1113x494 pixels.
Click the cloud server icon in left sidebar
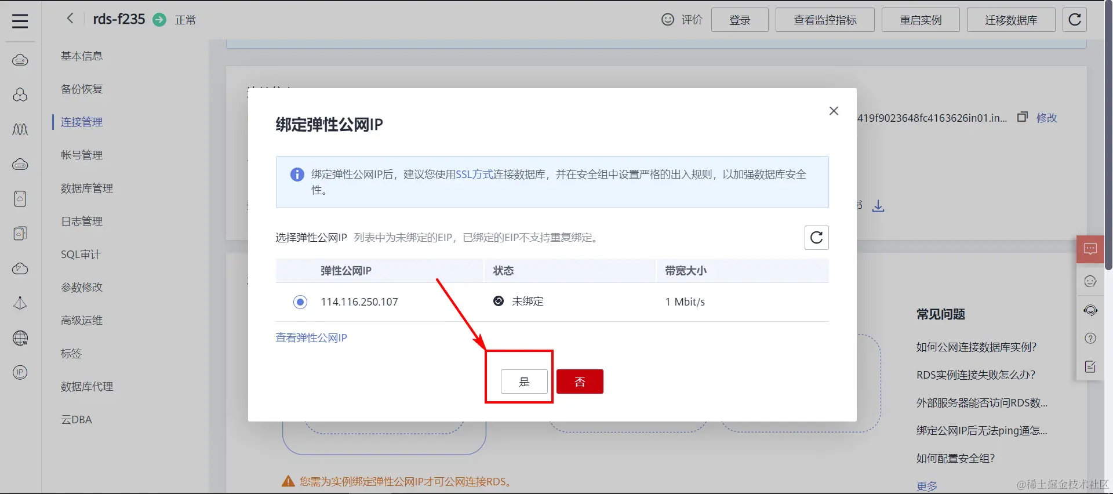point(20,165)
